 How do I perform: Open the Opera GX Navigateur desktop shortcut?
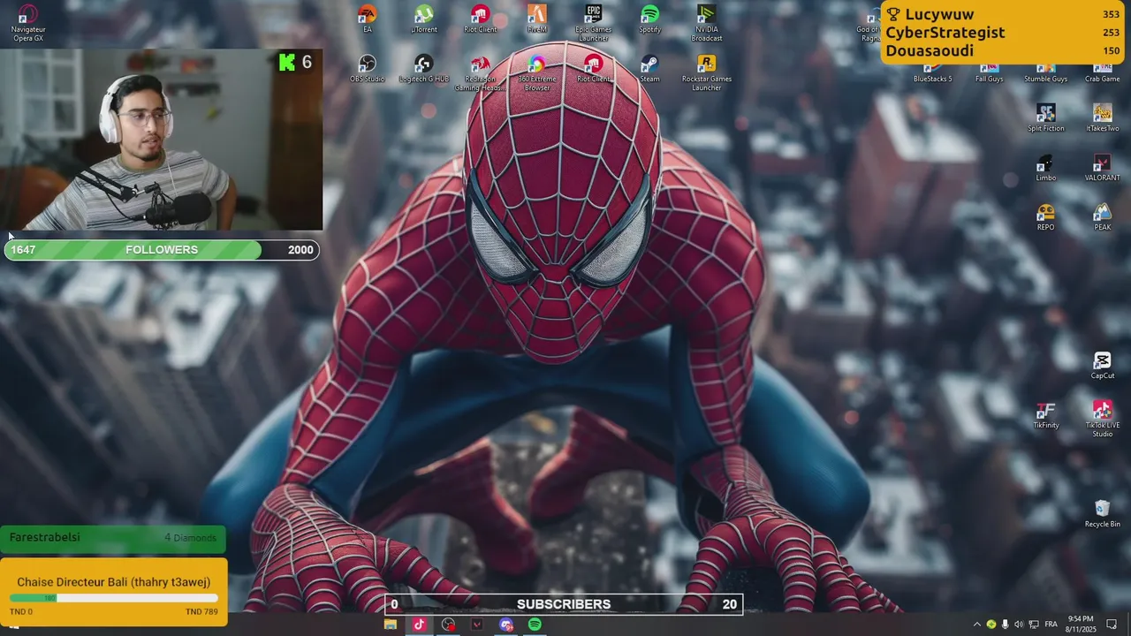[28, 23]
